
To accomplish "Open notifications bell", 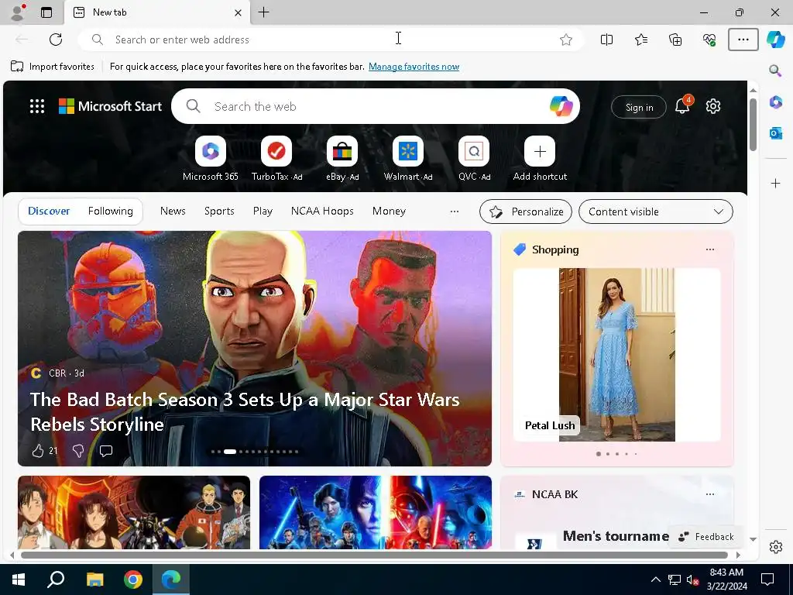I will 683,105.
